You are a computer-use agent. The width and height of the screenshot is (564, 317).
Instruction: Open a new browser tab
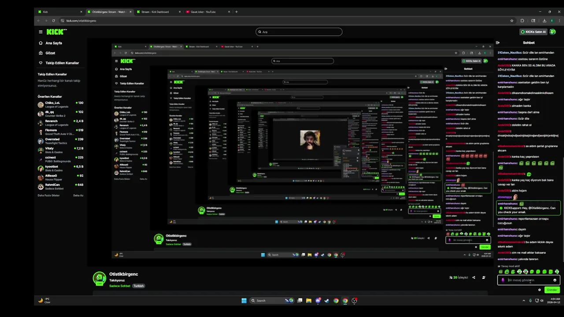[236, 12]
